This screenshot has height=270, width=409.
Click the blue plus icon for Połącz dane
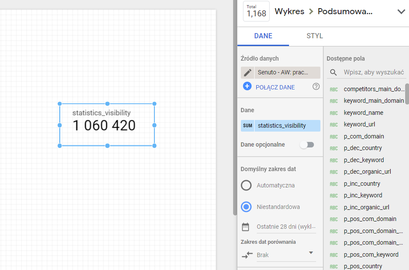point(247,86)
